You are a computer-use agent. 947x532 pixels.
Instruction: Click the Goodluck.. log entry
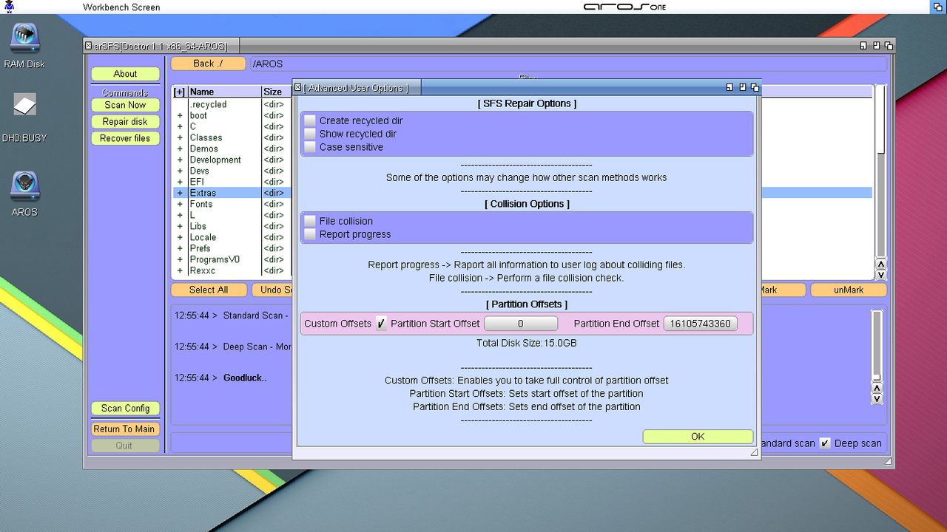(245, 378)
